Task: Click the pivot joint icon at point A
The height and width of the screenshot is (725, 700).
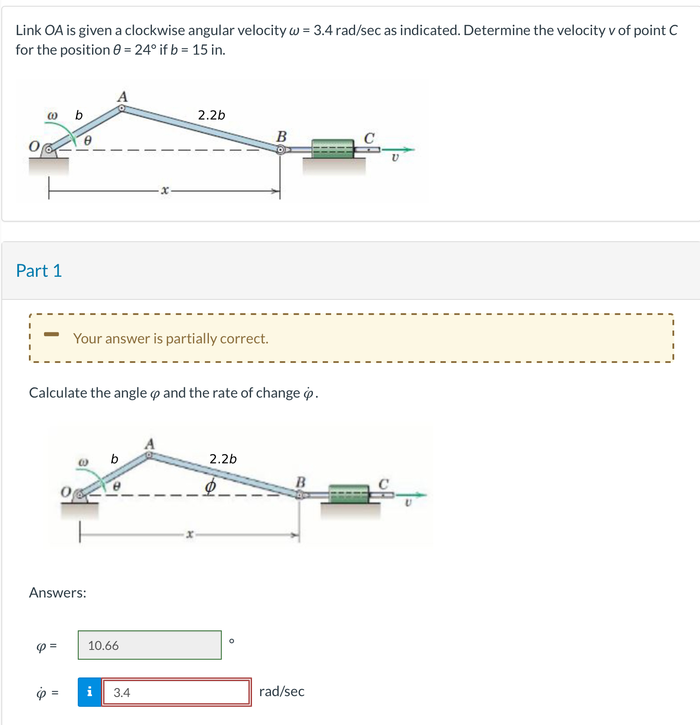Action: (x=122, y=108)
